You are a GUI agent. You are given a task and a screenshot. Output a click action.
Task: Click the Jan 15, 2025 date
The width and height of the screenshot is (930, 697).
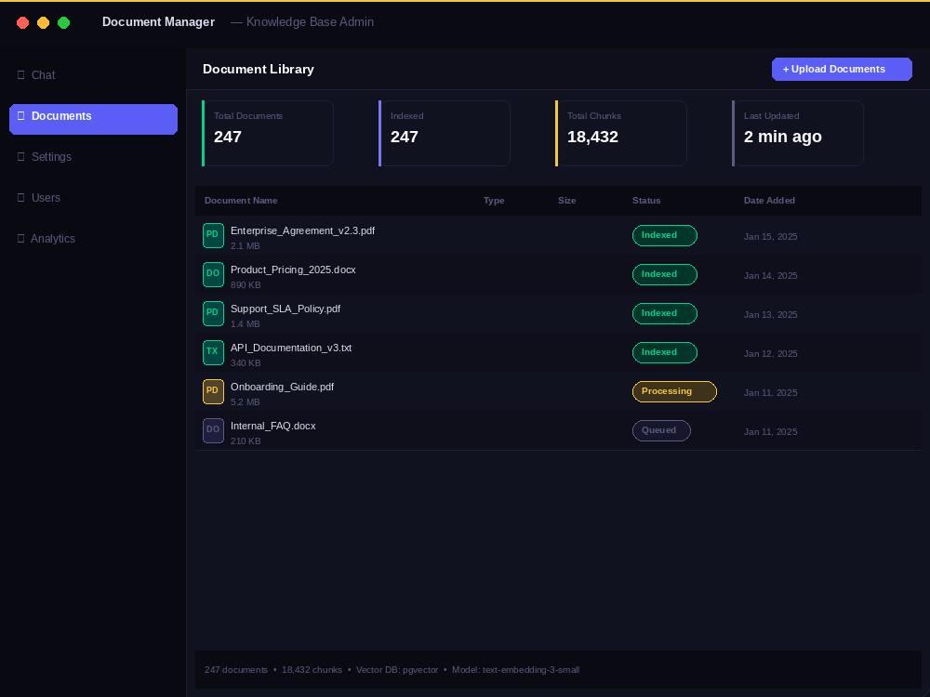pyautogui.click(x=770, y=236)
